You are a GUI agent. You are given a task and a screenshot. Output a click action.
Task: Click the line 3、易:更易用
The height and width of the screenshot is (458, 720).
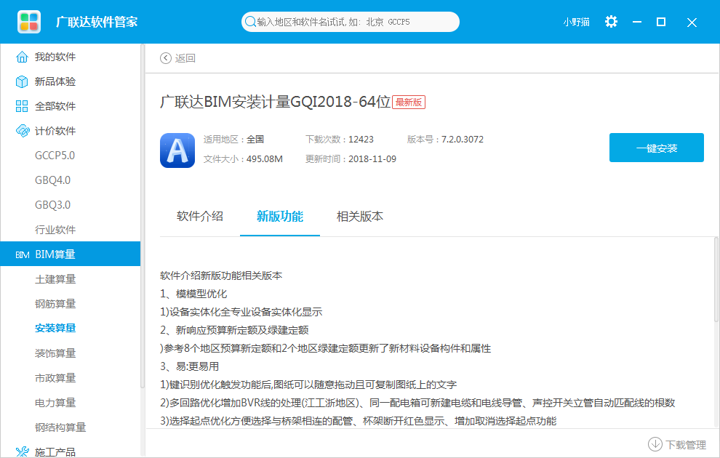pyautogui.click(x=189, y=366)
